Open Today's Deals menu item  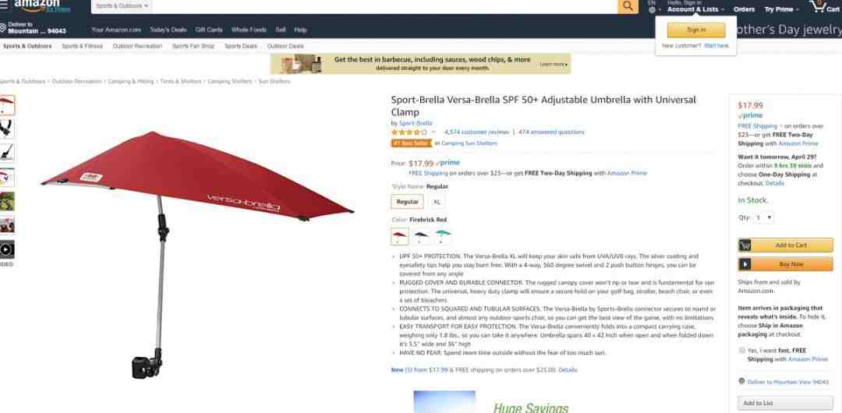point(168,30)
